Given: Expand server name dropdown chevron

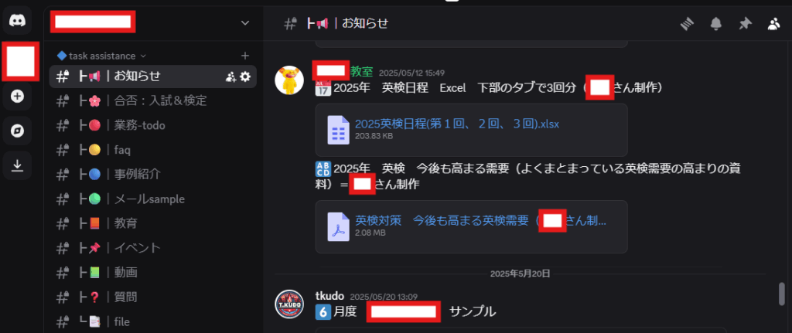Looking at the screenshot, I should pos(245,22).
